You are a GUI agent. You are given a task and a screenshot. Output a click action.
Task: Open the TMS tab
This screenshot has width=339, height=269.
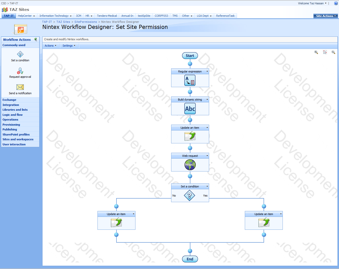175,16
